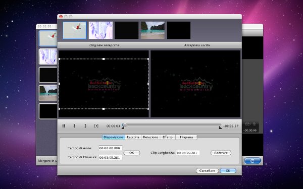Click the Azzerare reset button

coord(221,153)
